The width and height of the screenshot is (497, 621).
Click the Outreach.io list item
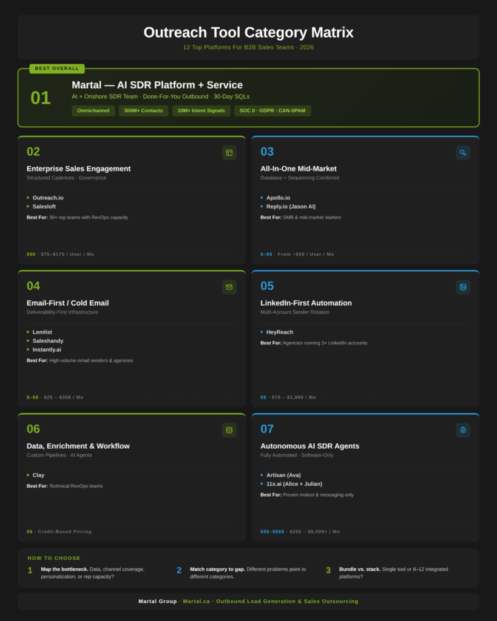[x=48, y=198]
